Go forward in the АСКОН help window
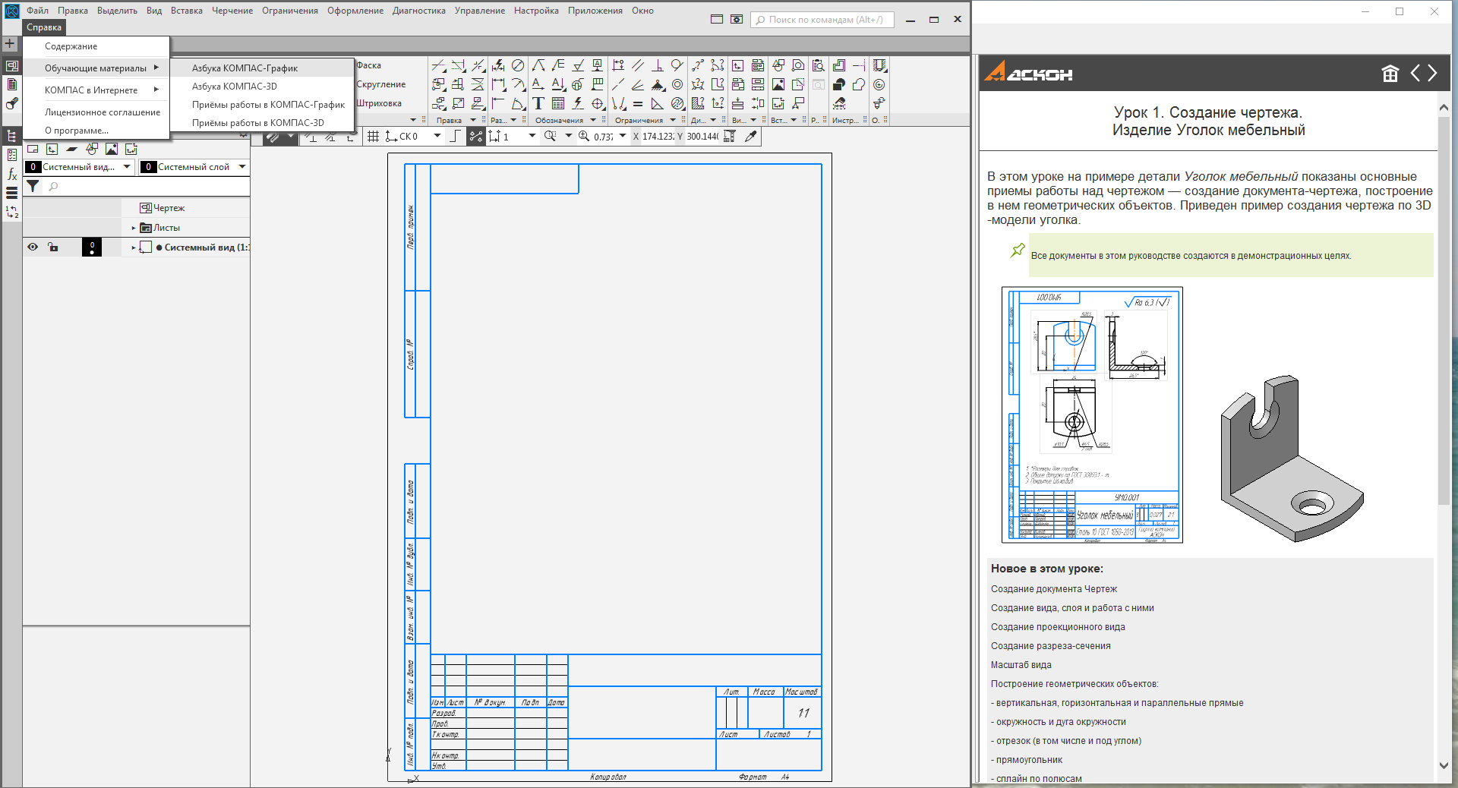Viewport: 1458px width, 788px height. 1432,74
